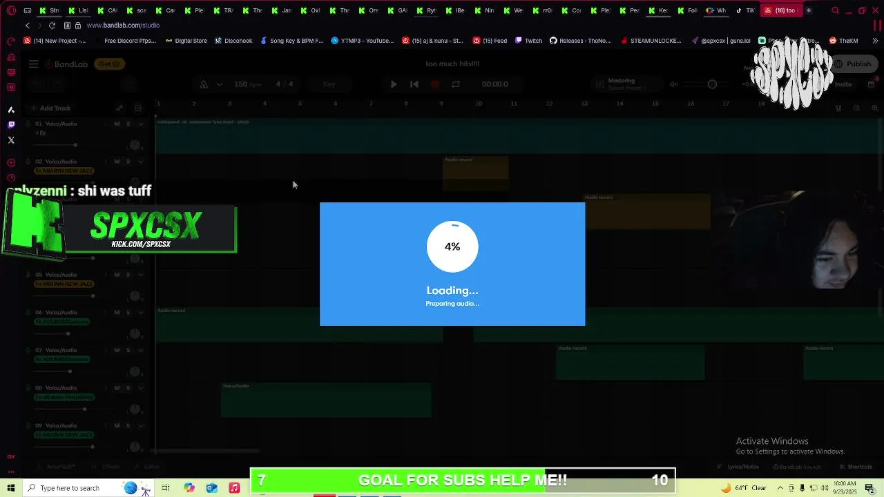Click the Invite button
Viewport: 884px width, 497px height.
point(843,84)
